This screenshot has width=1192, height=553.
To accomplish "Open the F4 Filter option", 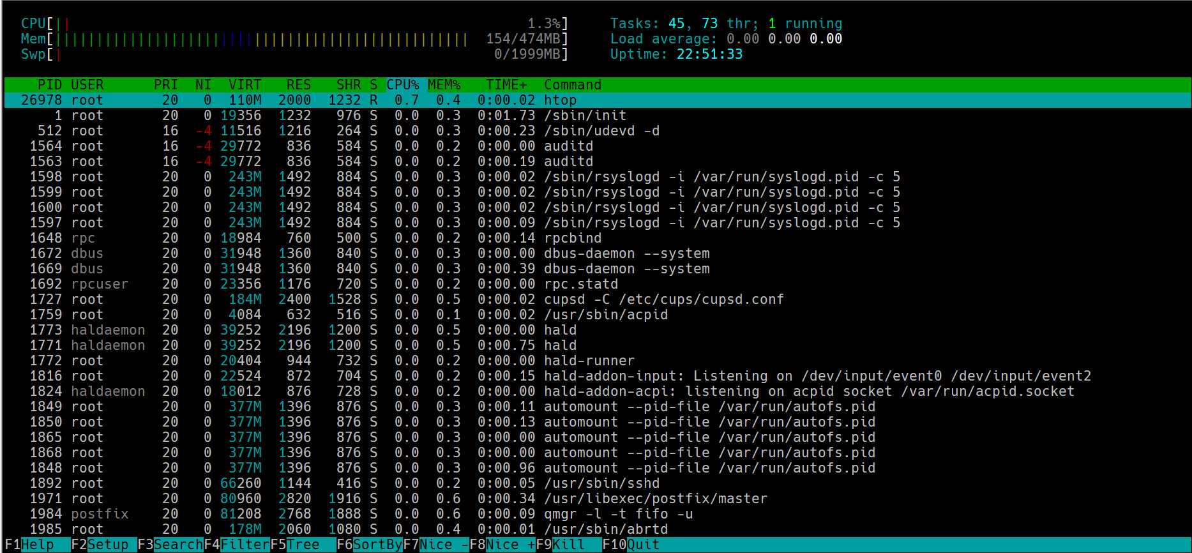I will coord(236,545).
